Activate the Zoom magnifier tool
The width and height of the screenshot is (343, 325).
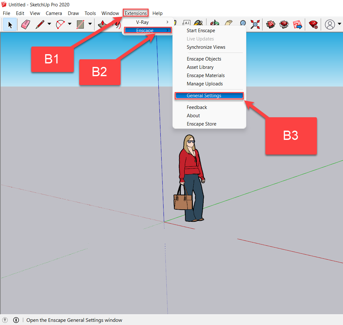[x=243, y=24]
